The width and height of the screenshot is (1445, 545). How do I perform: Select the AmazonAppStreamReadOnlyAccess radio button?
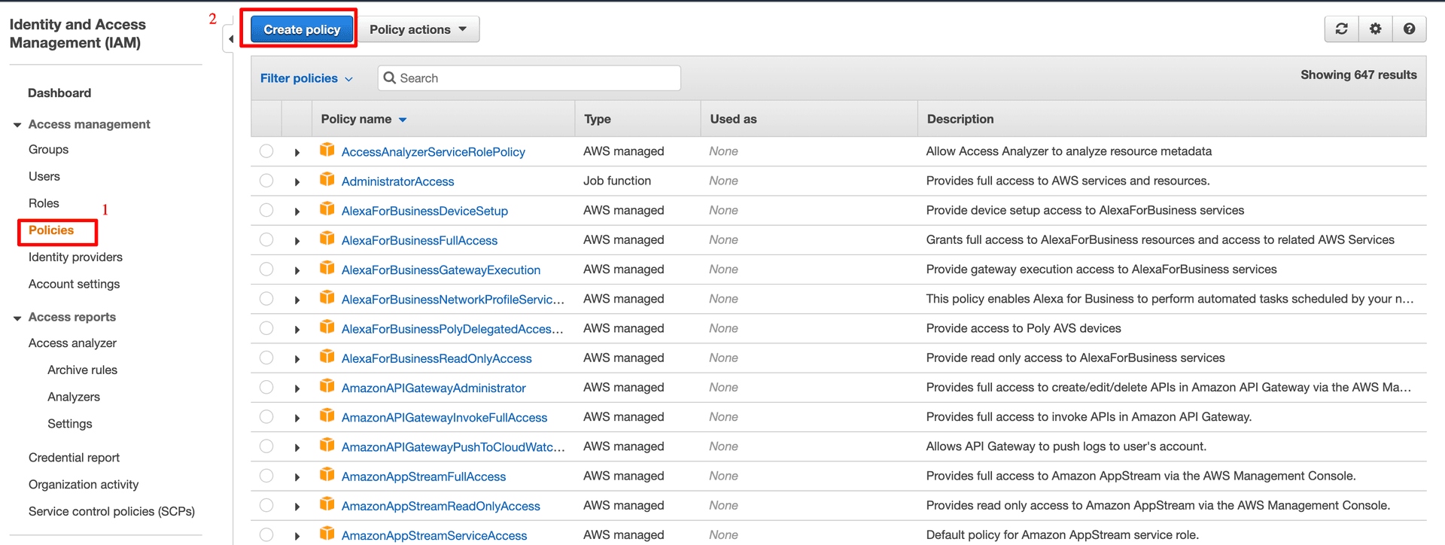tap(266, 505)
